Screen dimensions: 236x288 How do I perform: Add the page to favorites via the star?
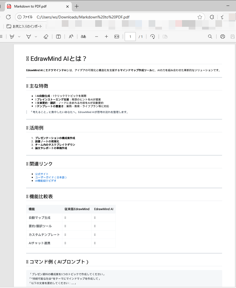[200, 17]
